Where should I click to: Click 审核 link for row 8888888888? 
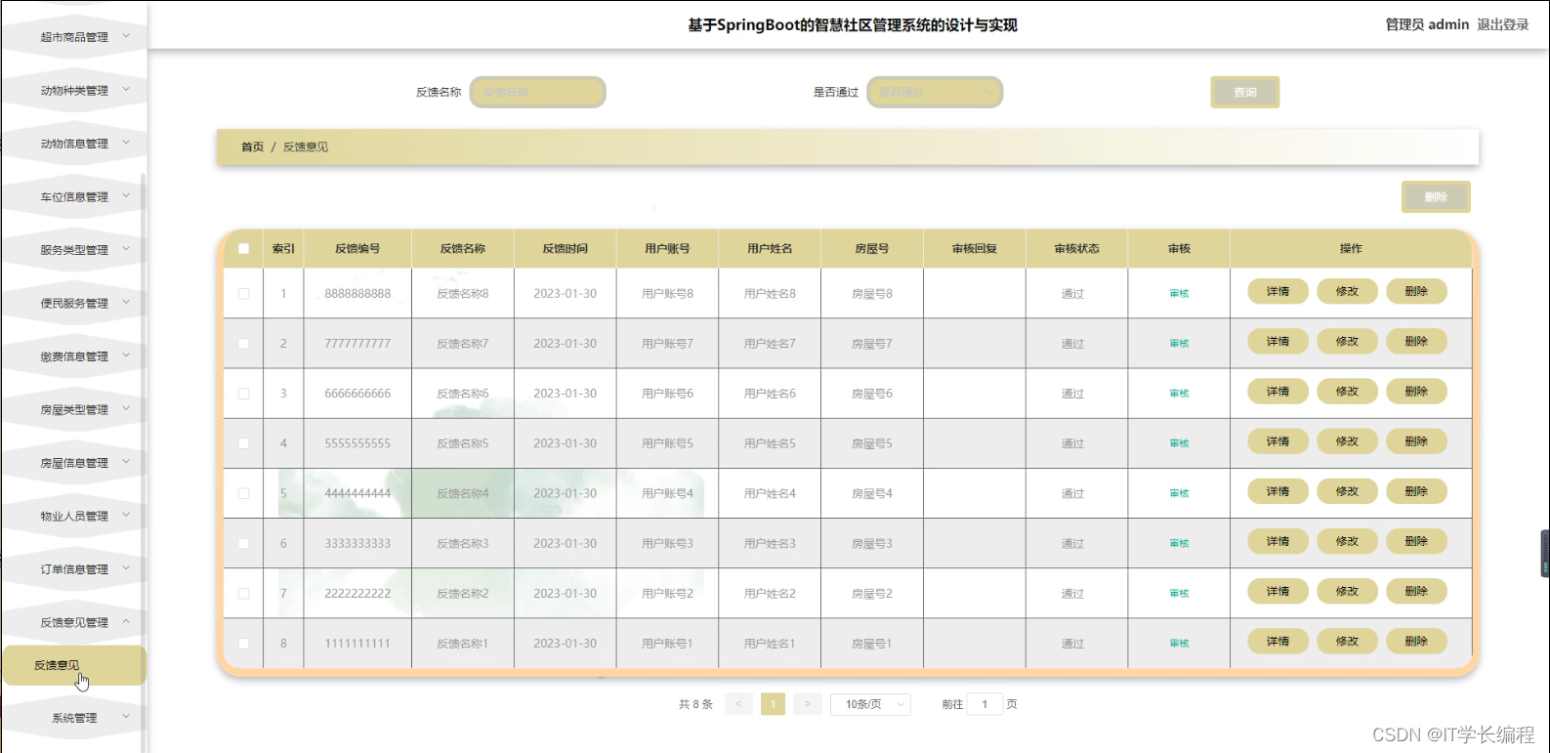coord(1179,294)
